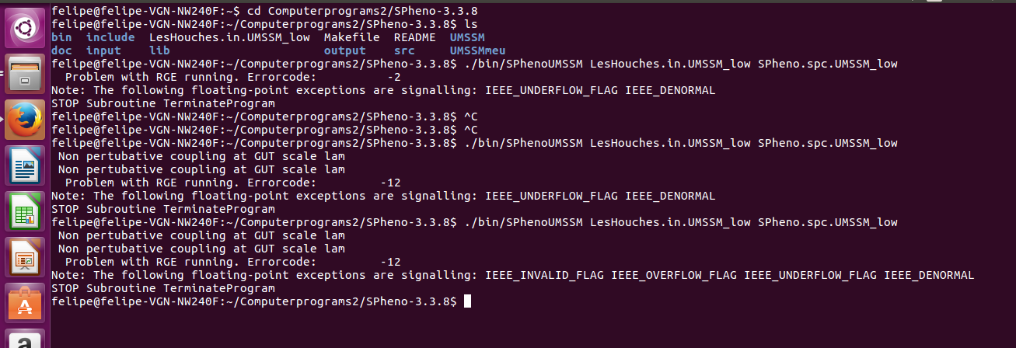The image size is (1016, 348).
Task: Click the 'output' directory name
Action: 345,50
